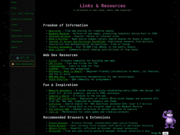Open the MDN Web Docs link
Viewport: 180px width, 135px height.
(57, 77)
